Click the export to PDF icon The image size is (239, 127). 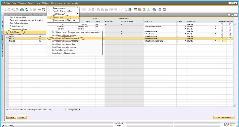tap(35, 10)
